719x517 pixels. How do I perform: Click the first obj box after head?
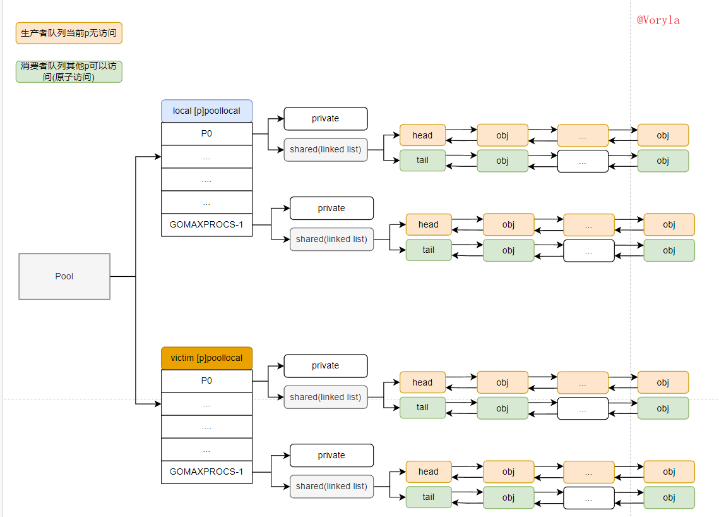click(502, 135)
